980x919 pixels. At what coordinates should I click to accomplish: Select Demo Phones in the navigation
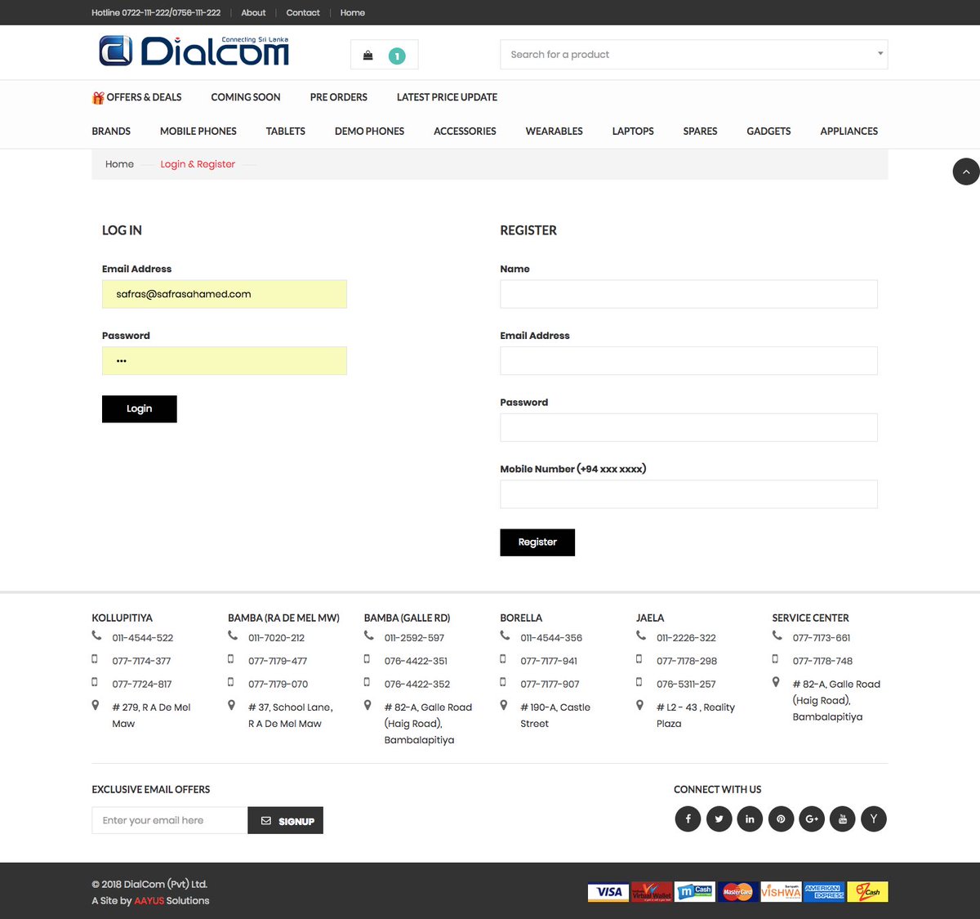(x=369, y=132)
